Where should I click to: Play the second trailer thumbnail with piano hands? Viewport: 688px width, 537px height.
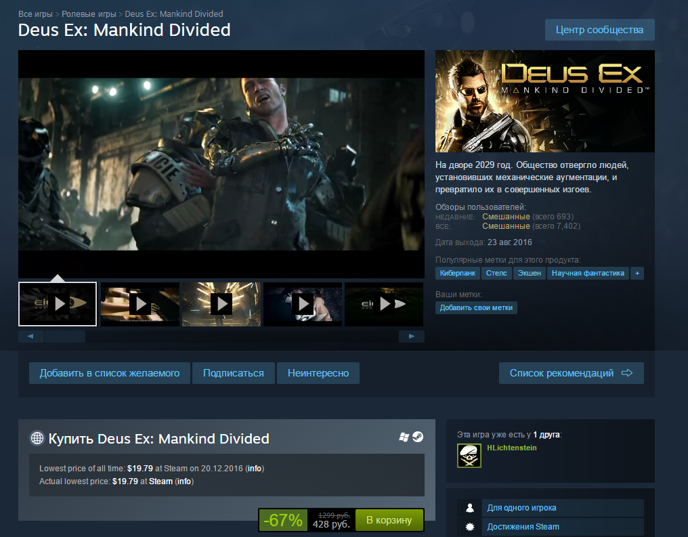(x=140, y=304)
